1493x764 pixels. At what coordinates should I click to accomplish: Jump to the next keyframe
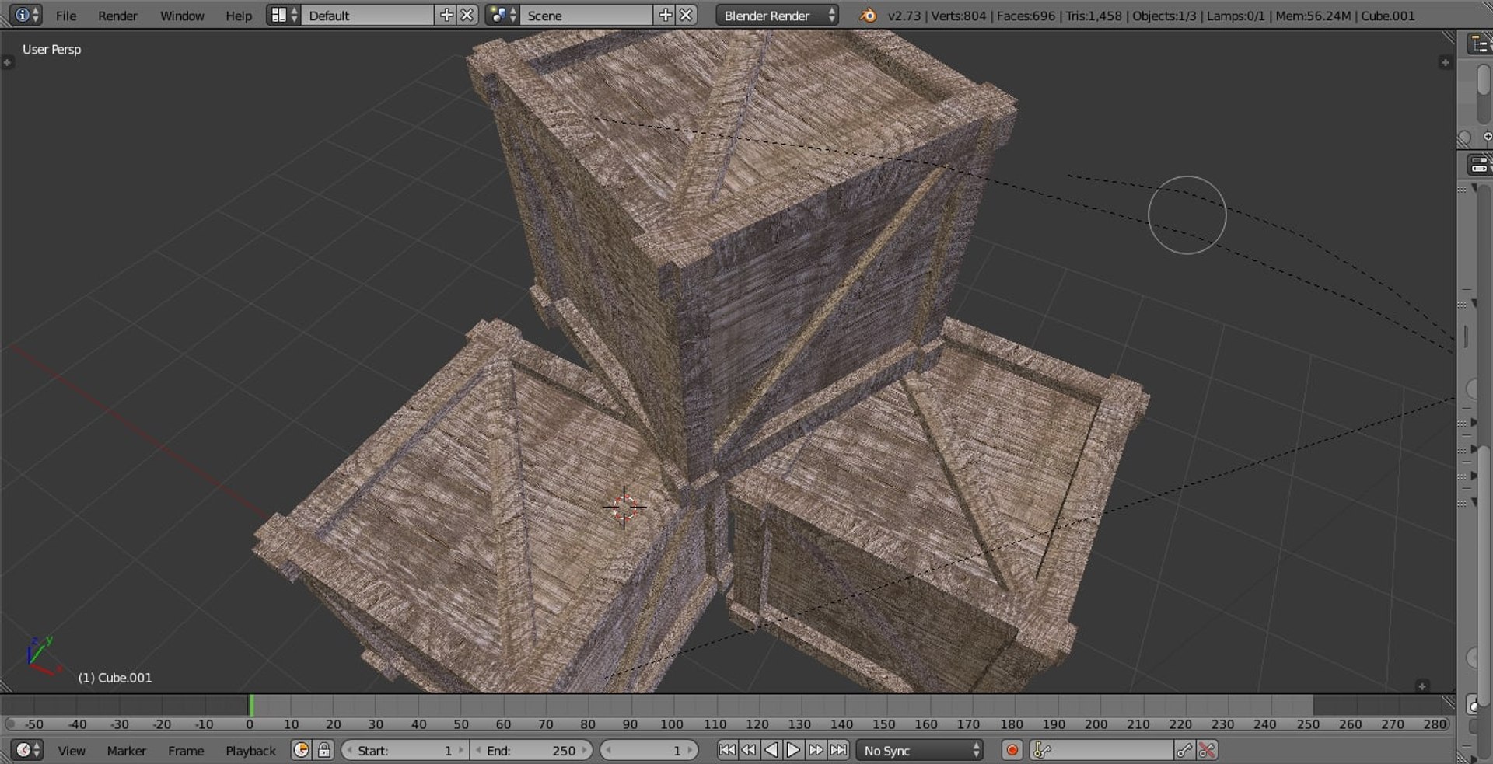click(x=816, y=750)
